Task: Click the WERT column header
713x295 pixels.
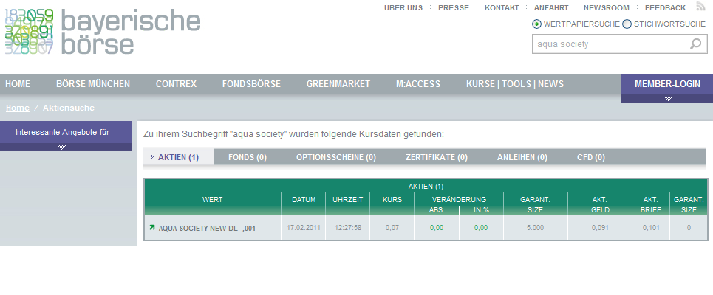Action: coord(212,199)
